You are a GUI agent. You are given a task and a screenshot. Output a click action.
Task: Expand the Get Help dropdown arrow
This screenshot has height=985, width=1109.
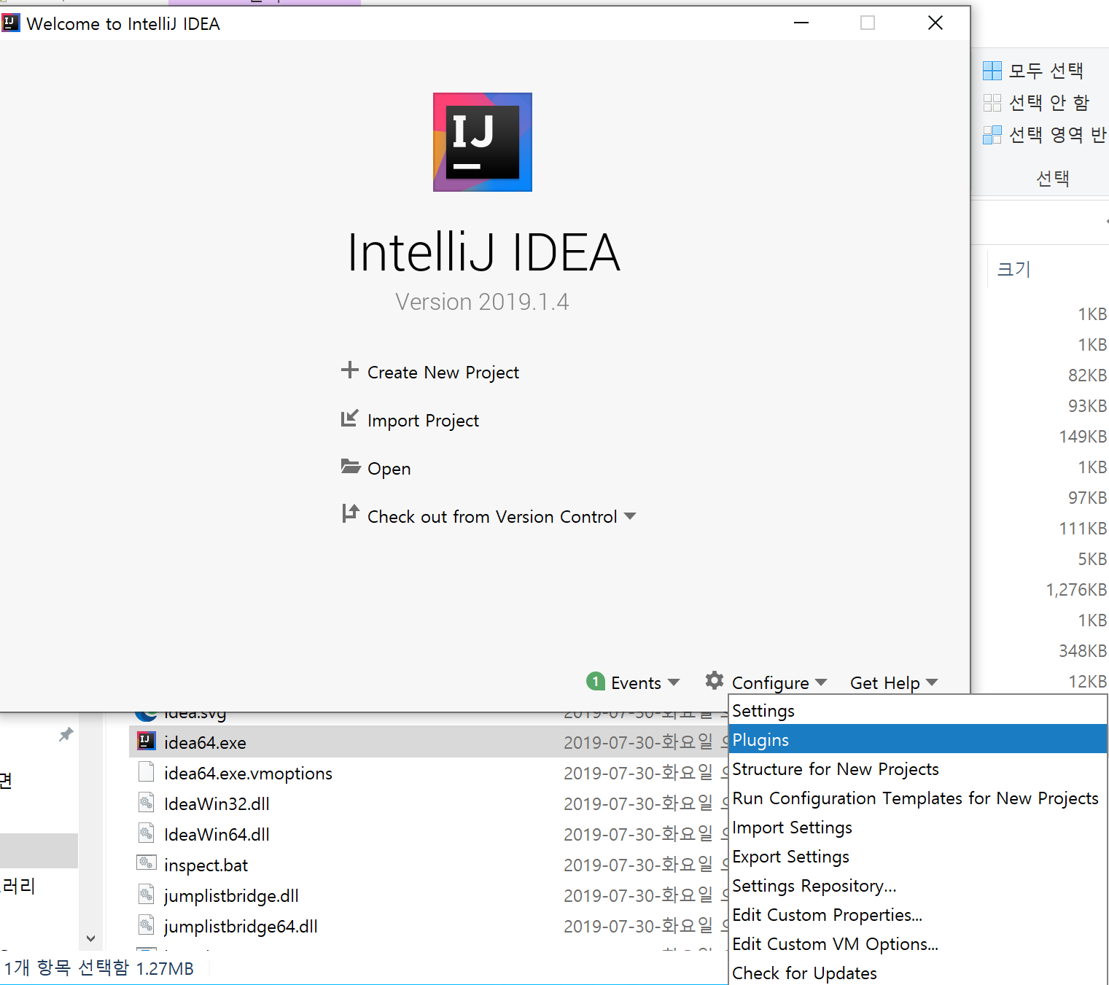932,682
